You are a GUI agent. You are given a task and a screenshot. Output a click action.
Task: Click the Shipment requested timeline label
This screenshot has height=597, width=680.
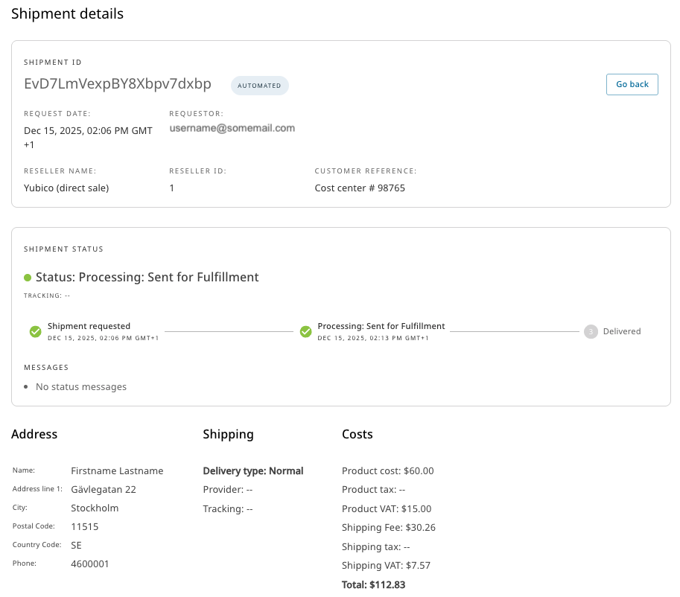89,326
